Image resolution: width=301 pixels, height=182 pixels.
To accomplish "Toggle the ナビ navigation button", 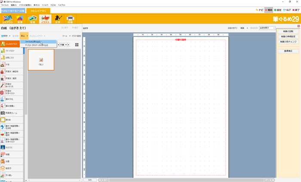I will [259, 10].
